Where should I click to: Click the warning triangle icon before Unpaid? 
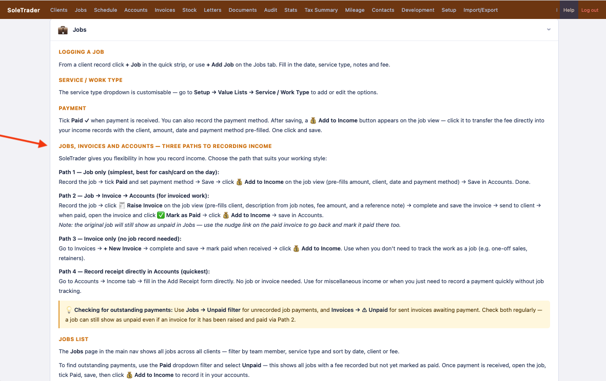click(364, 310)
